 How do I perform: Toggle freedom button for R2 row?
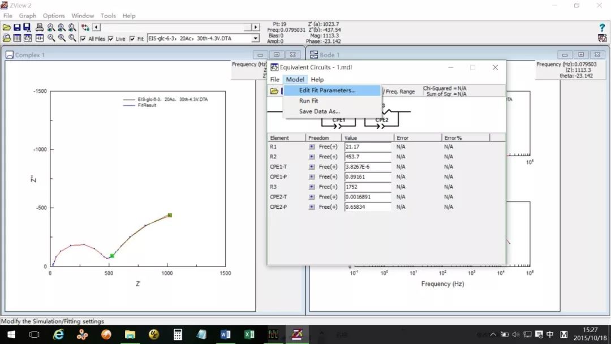pos(312,157)
